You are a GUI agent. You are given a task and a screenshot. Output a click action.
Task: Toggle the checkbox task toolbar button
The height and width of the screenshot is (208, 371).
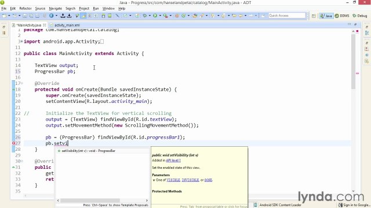[x=125, y=16]
